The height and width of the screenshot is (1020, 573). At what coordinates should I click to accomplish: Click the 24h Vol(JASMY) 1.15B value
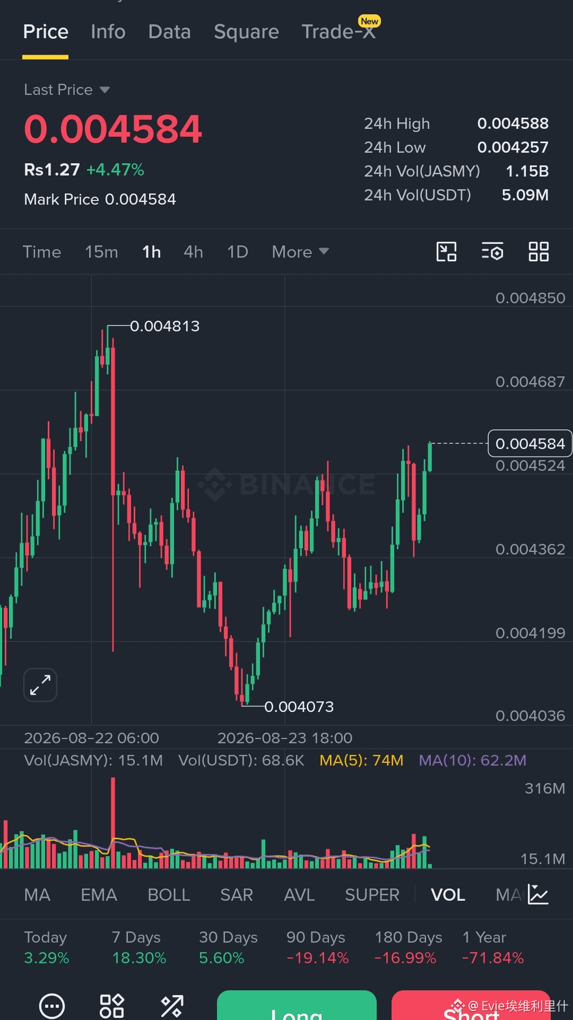[527, 171]
